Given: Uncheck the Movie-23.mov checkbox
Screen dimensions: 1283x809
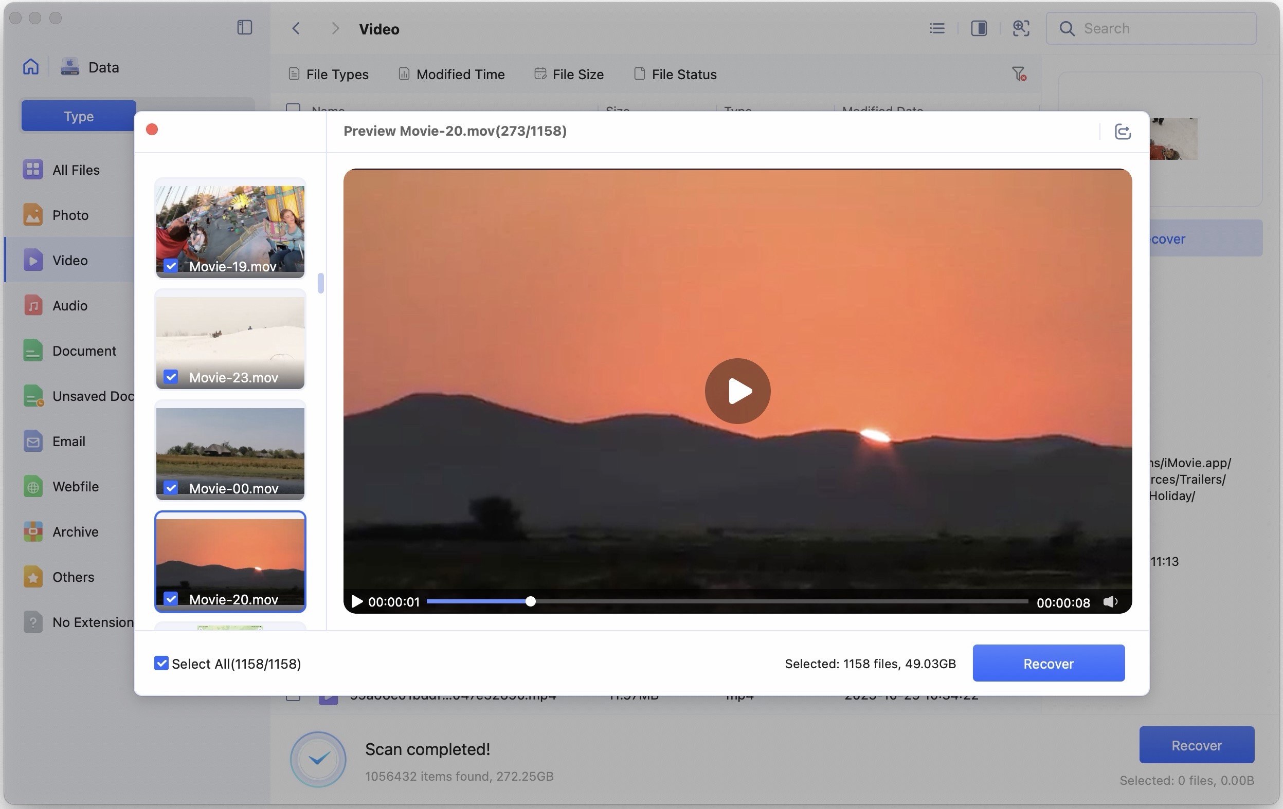Looking at the screenshot, I should click(x=171, y=377).
